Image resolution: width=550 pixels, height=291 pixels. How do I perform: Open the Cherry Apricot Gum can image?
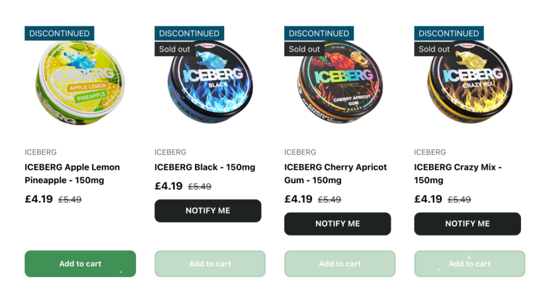(x=340, y=83)
